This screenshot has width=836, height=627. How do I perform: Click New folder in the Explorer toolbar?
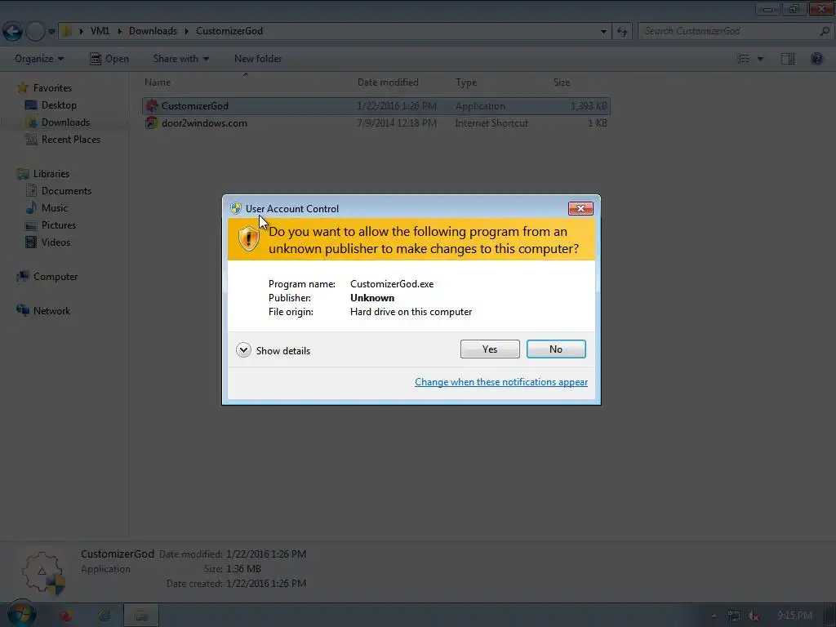click(x=258, y=59)
